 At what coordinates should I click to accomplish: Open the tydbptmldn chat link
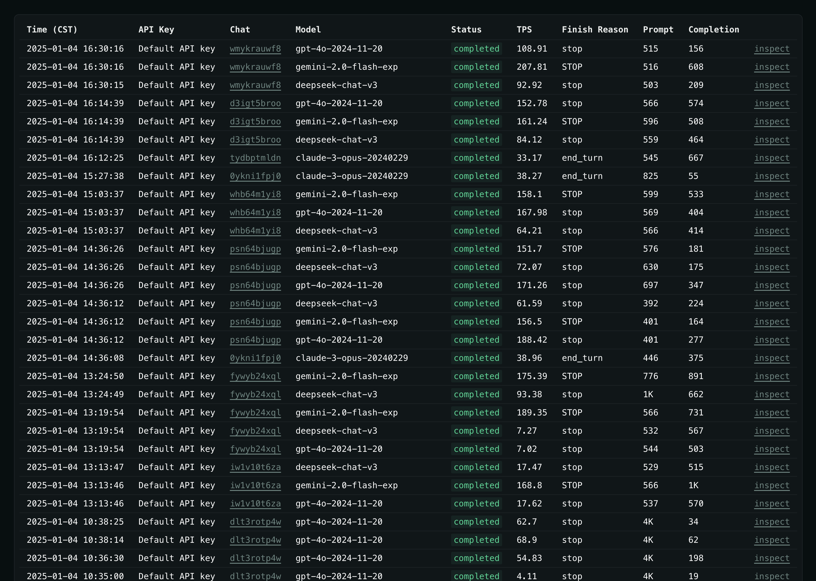255,158
